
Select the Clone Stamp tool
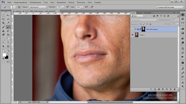point(3,31)
